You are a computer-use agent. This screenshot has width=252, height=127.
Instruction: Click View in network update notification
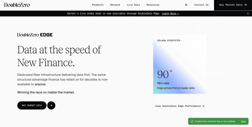[243, 122]
